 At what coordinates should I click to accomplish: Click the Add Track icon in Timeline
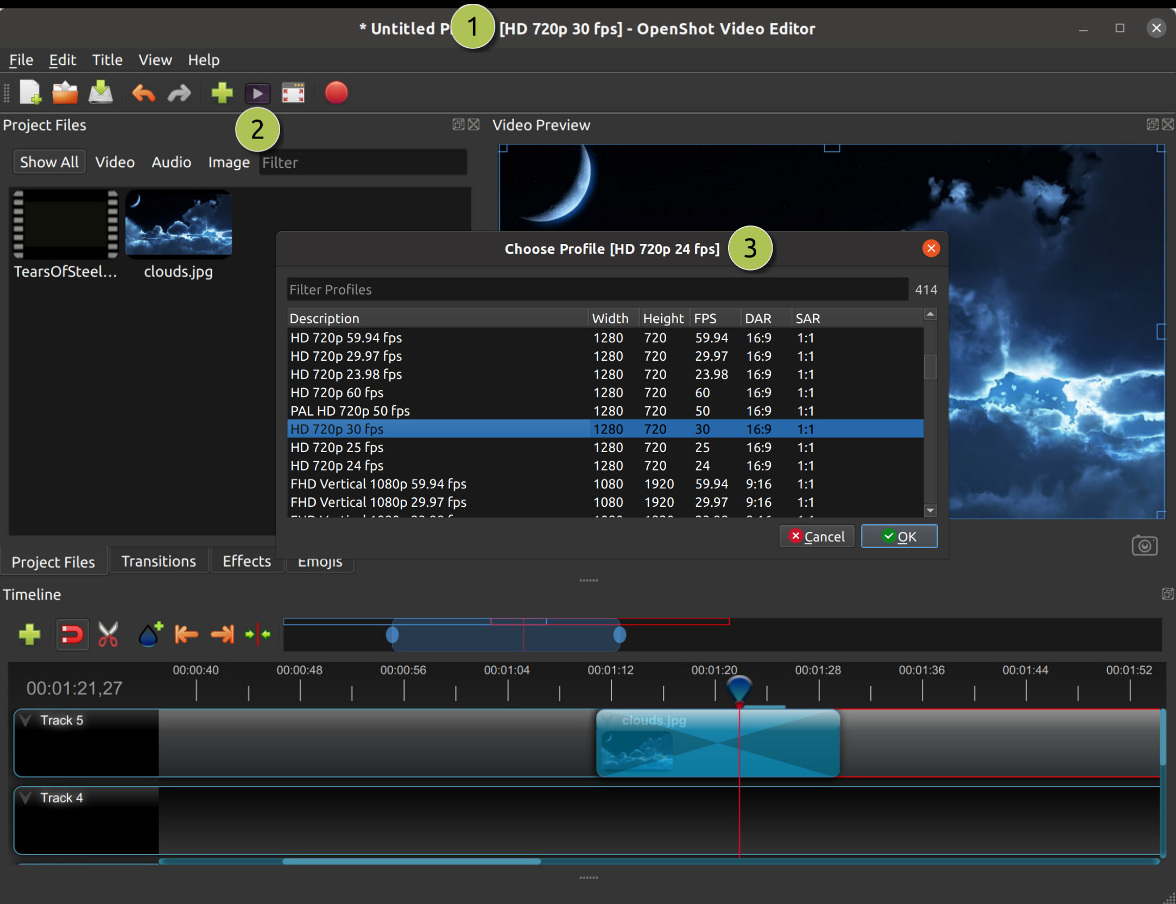click(28, 633)
